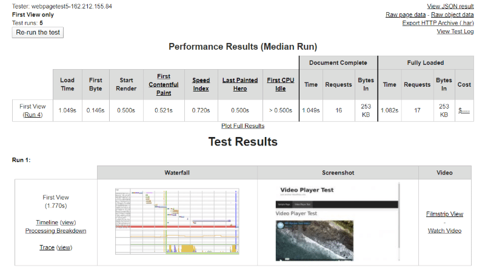485x271 pixels.
Task: Open Processing Breakdown link
Action: point(56,230)
